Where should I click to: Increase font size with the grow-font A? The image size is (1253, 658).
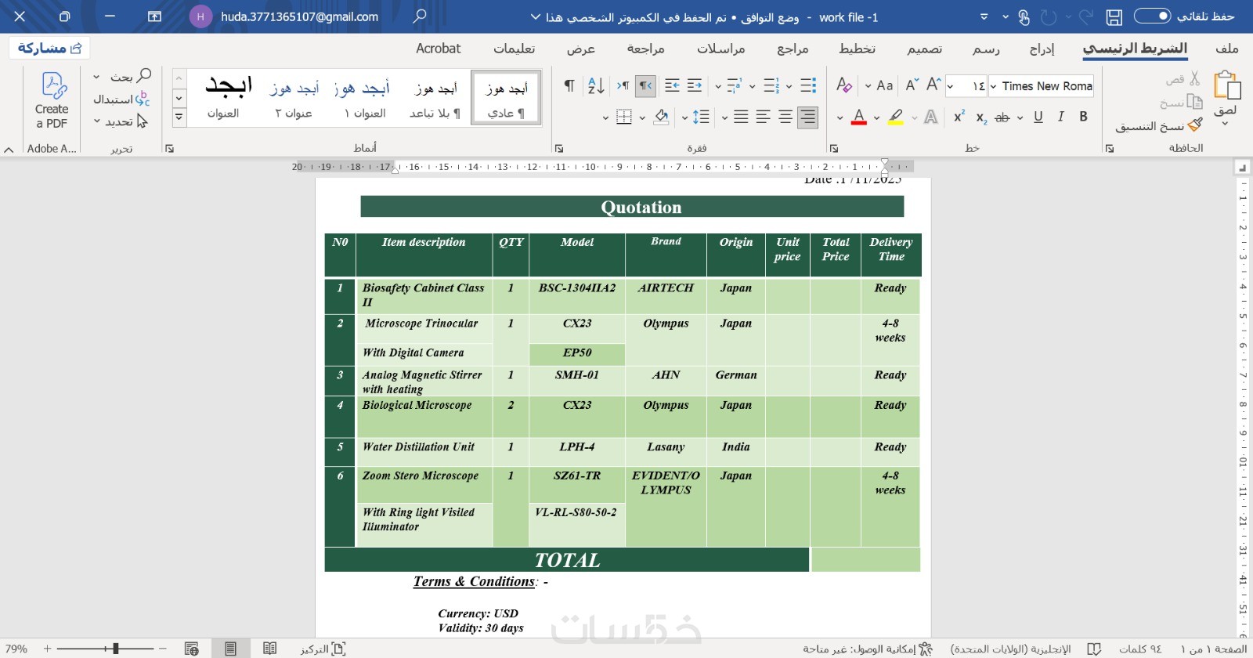point(933,85)
